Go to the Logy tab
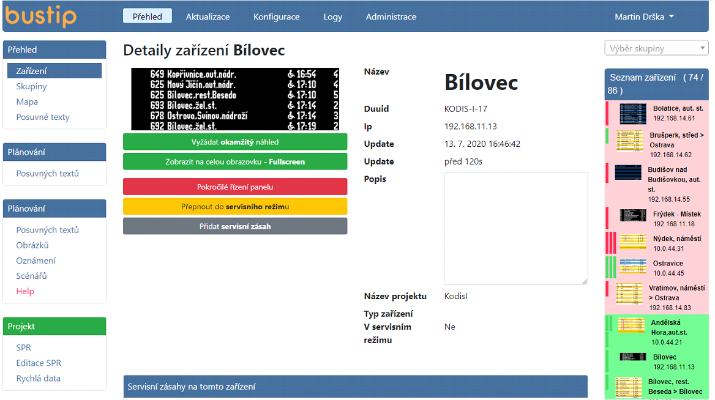Viewport: 715px width, 400px height. click(332, 17)
